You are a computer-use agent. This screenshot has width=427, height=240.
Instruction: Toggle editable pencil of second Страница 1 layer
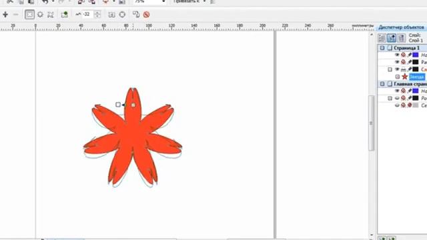409,62
